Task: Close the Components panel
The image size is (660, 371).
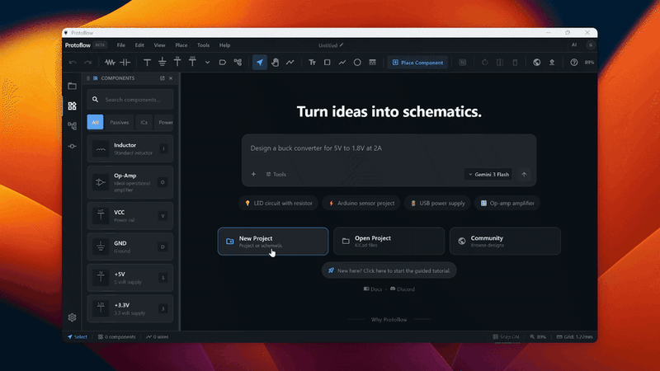Action: [171, 78]
